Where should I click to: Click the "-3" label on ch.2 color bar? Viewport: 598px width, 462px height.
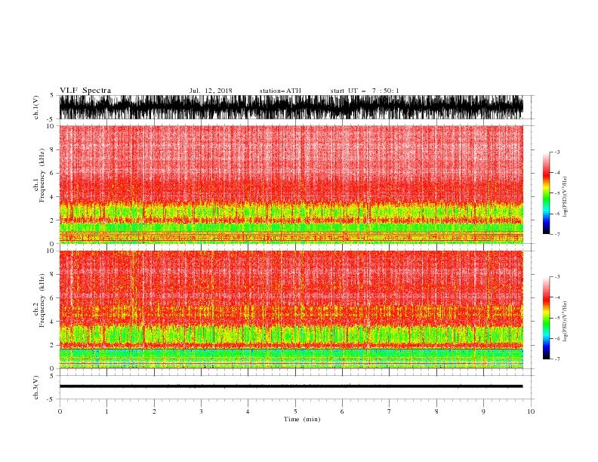point(556,277)
